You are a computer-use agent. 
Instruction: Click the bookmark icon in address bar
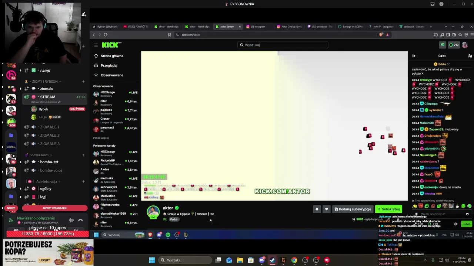tap(169, 35)
